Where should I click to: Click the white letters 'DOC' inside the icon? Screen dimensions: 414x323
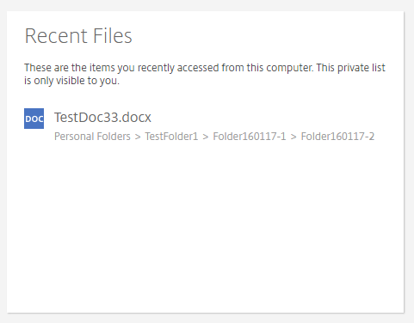pos(34,119)
